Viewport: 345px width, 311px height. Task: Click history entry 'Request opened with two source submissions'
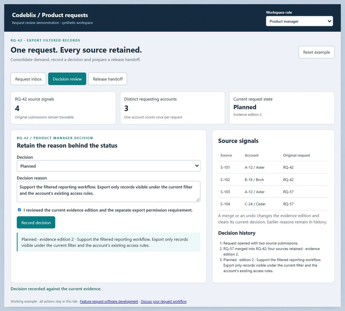(261, 243)
